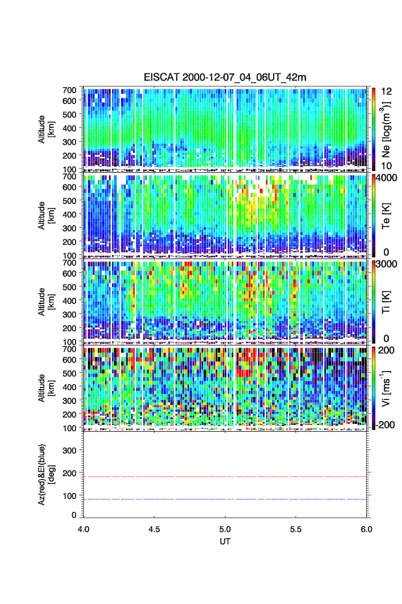Image resolution: width=402 pixels, height=604 pixels.
Task: Click the plot title EISCAT 2000-12-07_04_06UT_42m
Action: coord(225,77)
